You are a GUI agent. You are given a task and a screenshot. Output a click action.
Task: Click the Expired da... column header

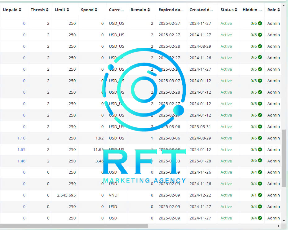click(x=171, y=10)
